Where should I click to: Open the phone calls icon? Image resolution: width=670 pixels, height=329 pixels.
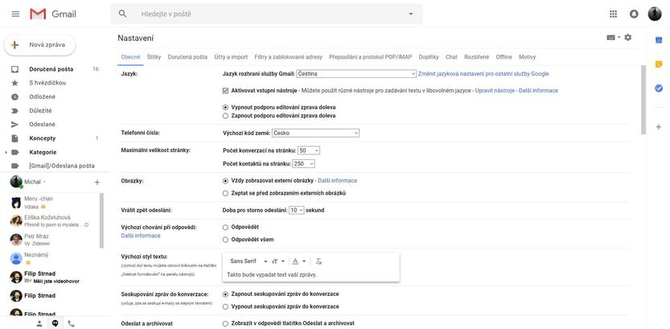pos(71,323)
